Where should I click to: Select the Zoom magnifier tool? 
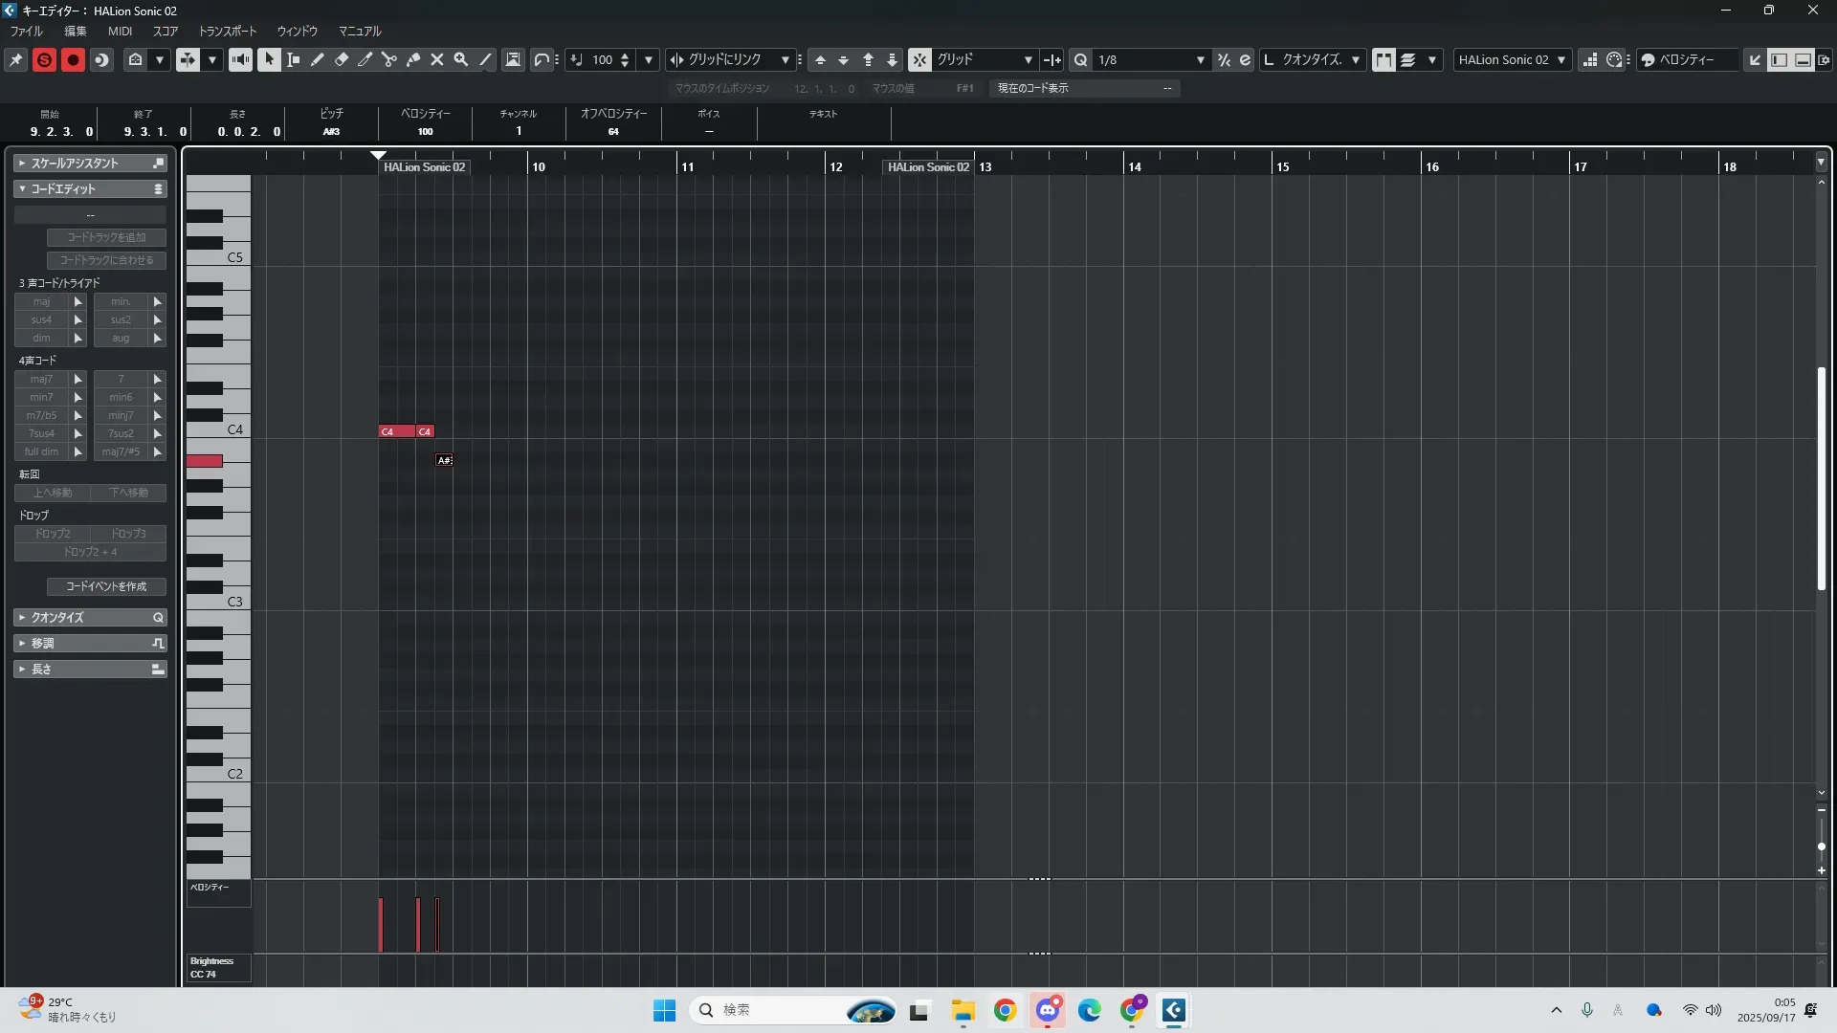(461, 59)
